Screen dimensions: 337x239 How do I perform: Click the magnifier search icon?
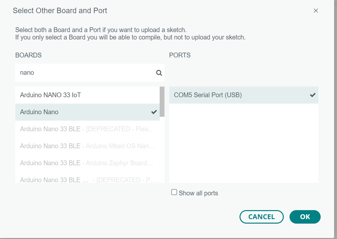(159, 73)
